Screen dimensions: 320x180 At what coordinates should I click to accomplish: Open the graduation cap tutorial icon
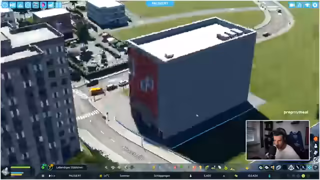point(307,5)
